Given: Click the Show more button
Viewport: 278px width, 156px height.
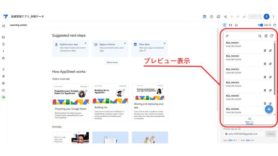Looking at the screenshot, I should (112, 62).
